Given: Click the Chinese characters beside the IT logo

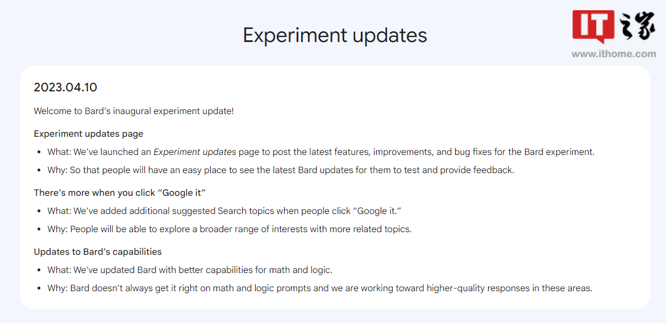Looking at the screenshot, I should click(x=637, y=27).
